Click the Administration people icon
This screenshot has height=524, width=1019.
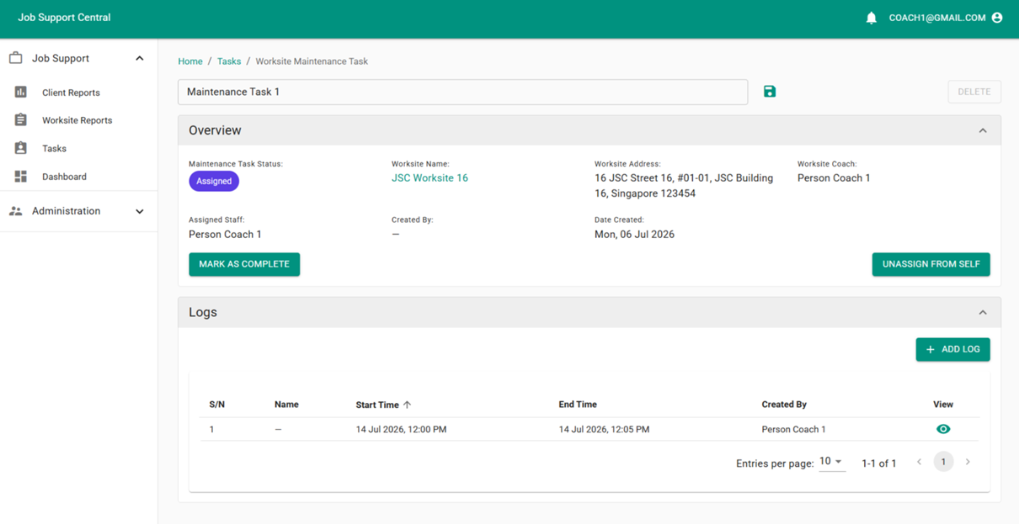16,211
